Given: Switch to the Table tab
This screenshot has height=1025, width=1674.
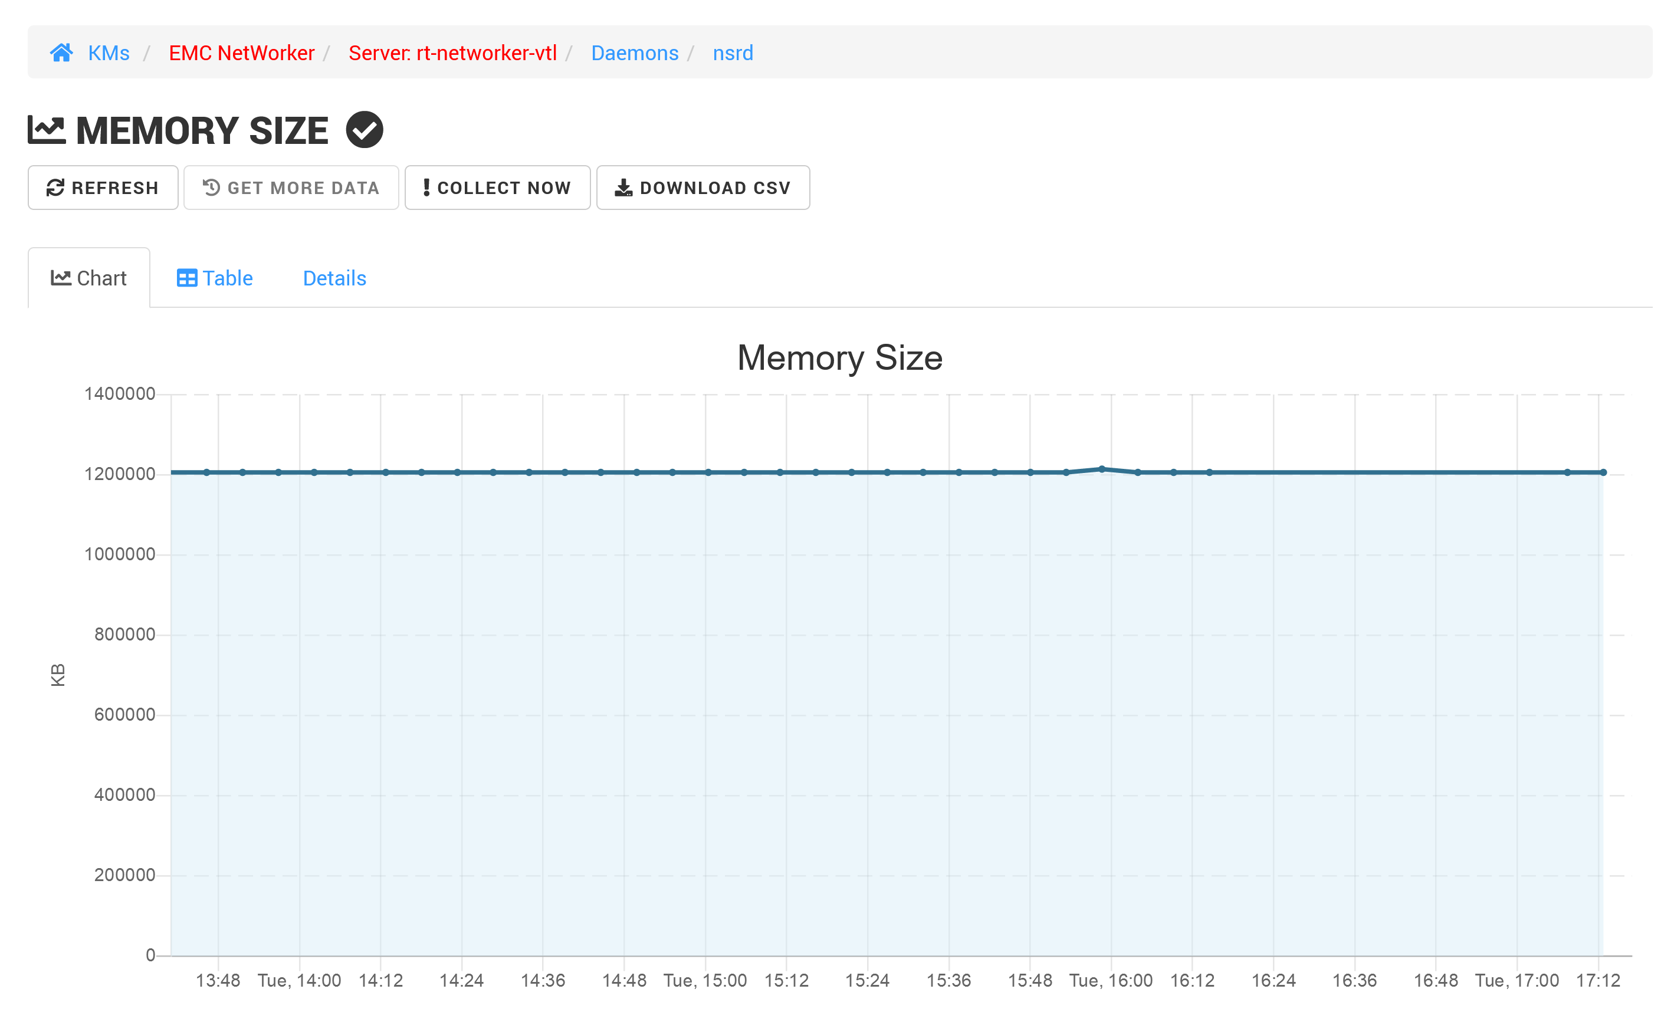Looking at the screenshot, I should [228, 277].
